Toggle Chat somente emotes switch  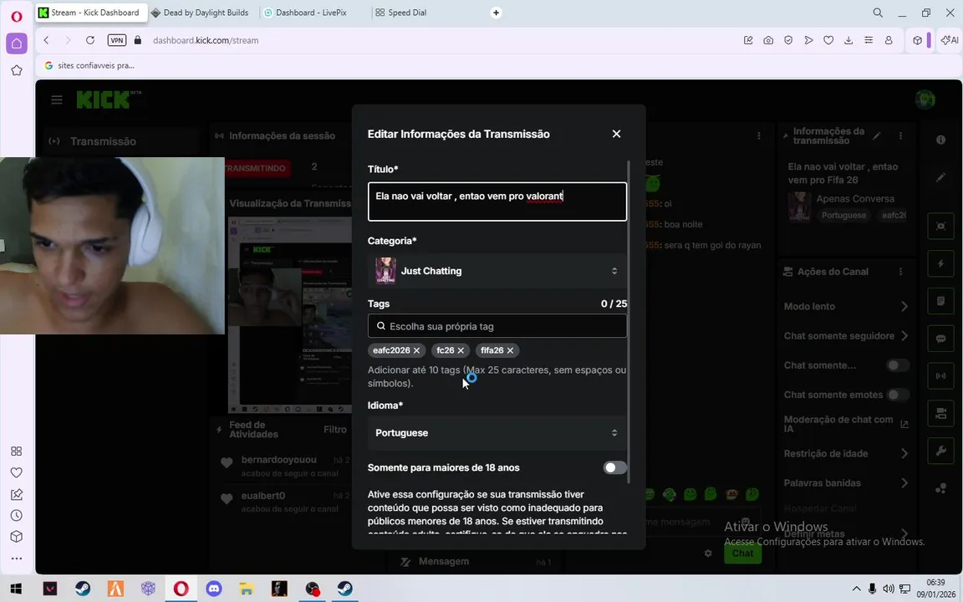pos(897,395)
